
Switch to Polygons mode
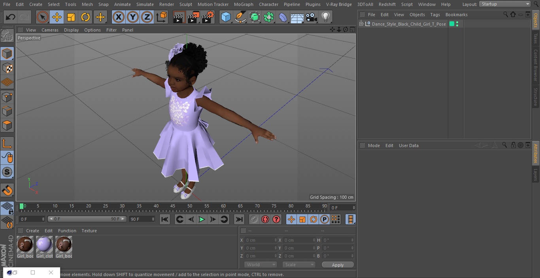7,125
